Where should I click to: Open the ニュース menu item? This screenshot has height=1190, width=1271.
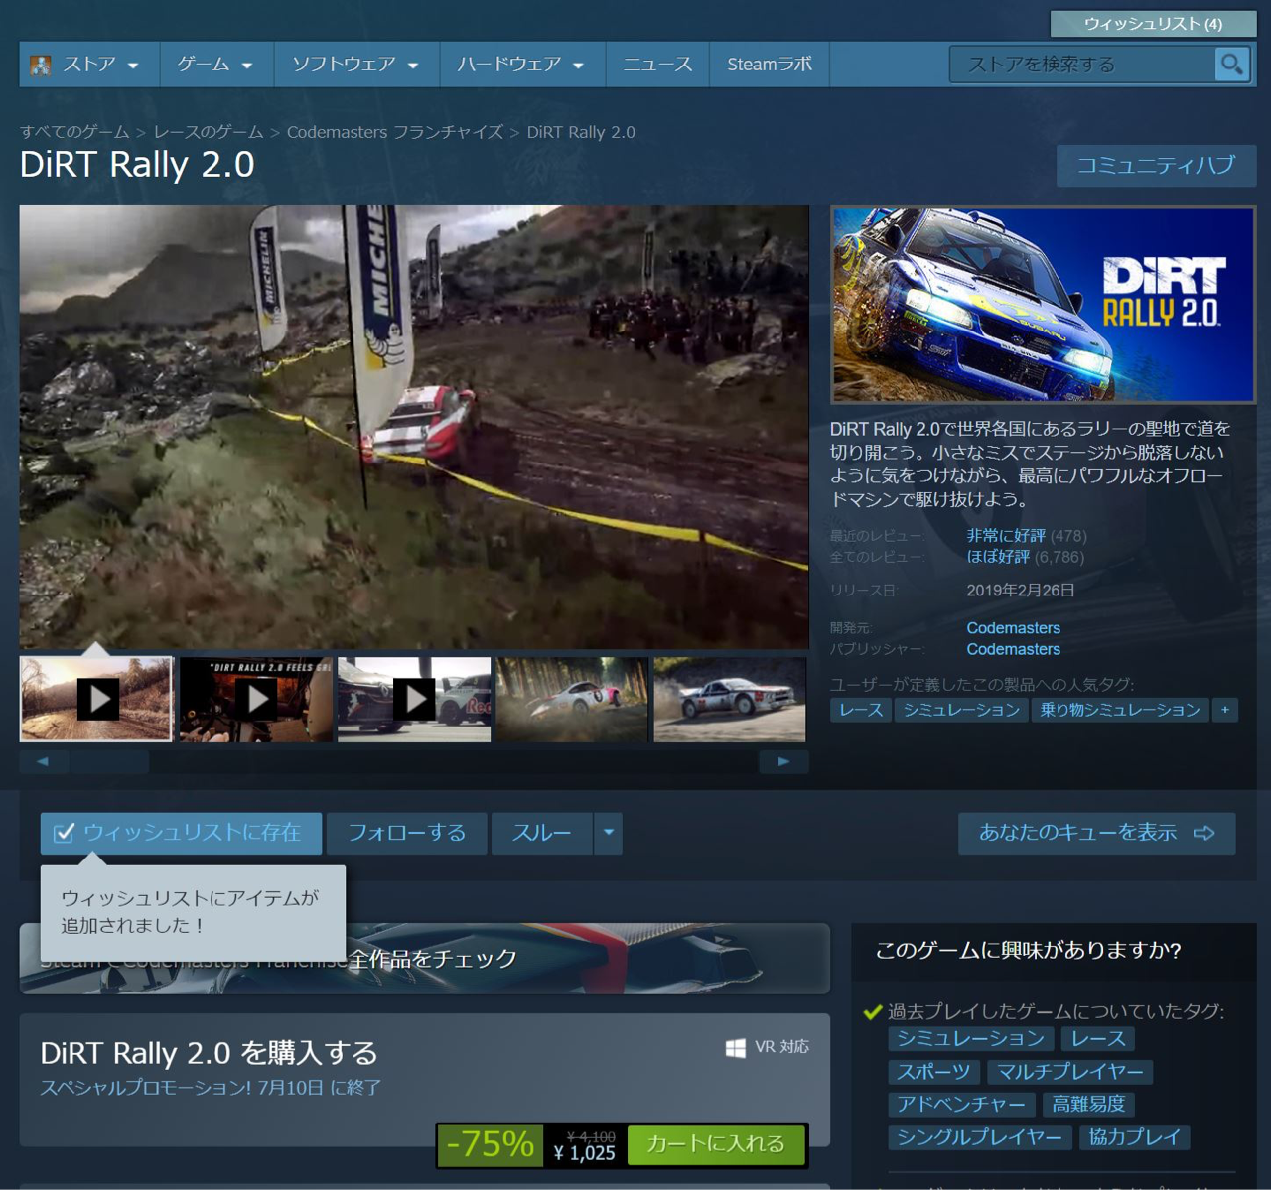[x=656, y=65]
